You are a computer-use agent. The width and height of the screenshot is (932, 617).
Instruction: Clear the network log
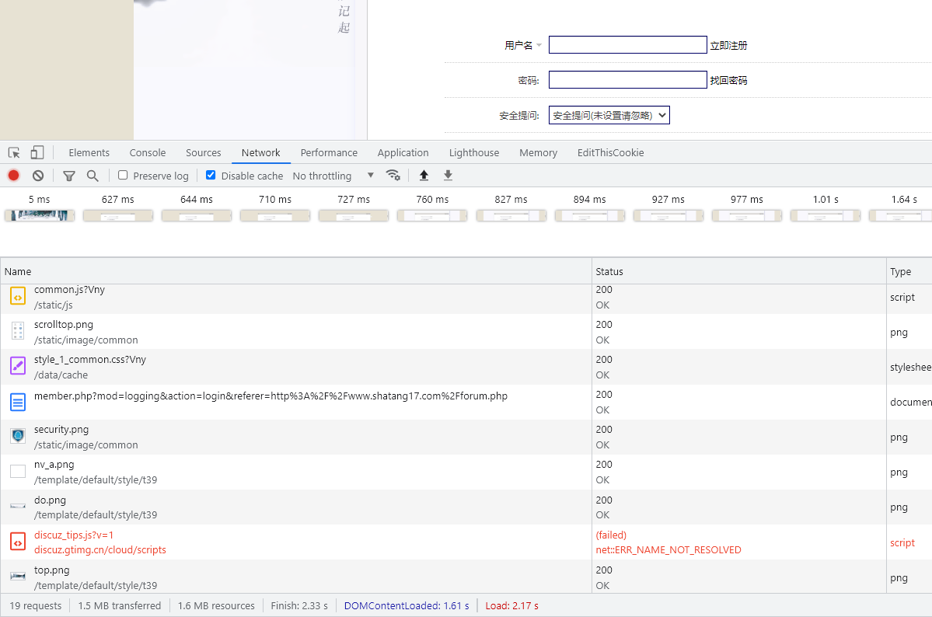pyautogui.click(x=38, y=176)
